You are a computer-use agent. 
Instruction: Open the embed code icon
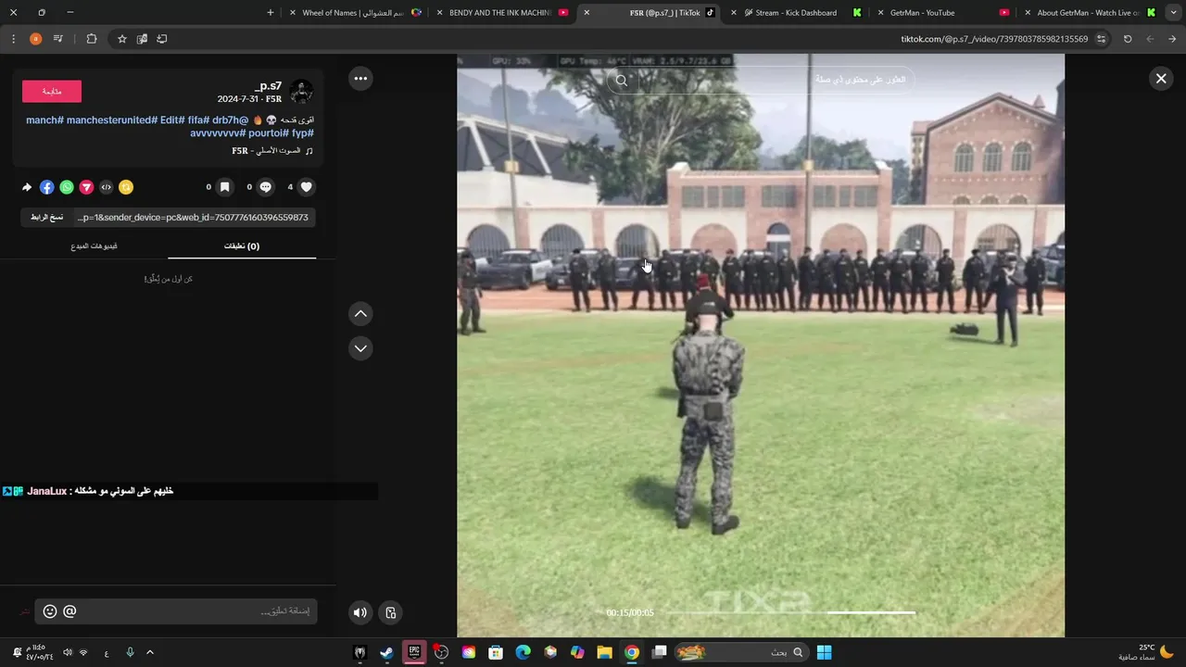(107, 187)
